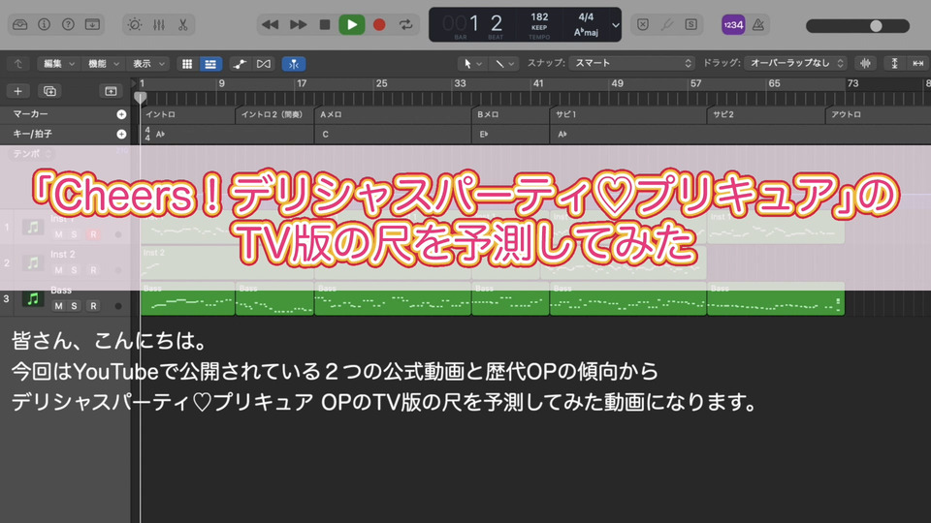Image resolution: width=931 pixels, height=523 pixels.
Task: Add key/signature with plus button
Action: tap(121, 134)
